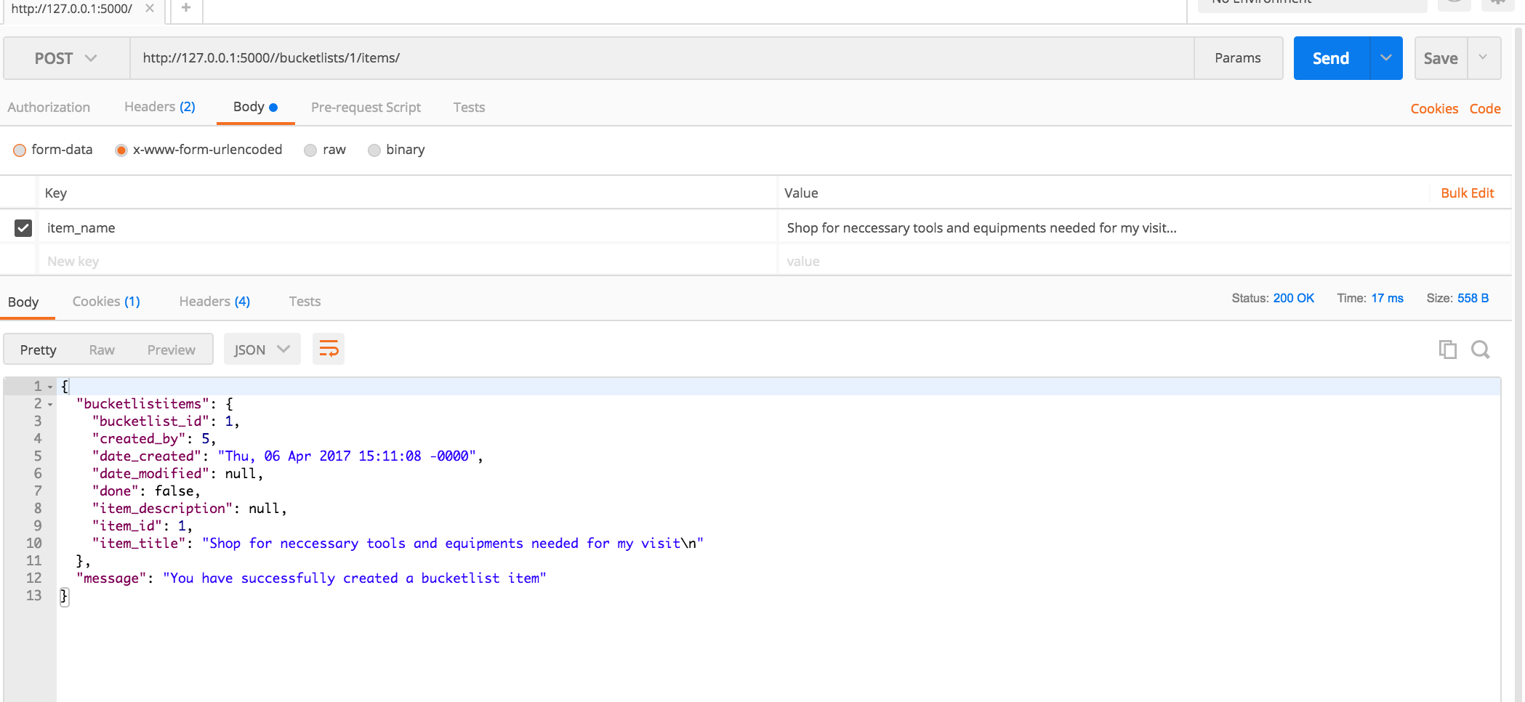Close the http://127.0.0.1:5000/ request tab
The image size is (1525, 702).
tap(150, 8)
